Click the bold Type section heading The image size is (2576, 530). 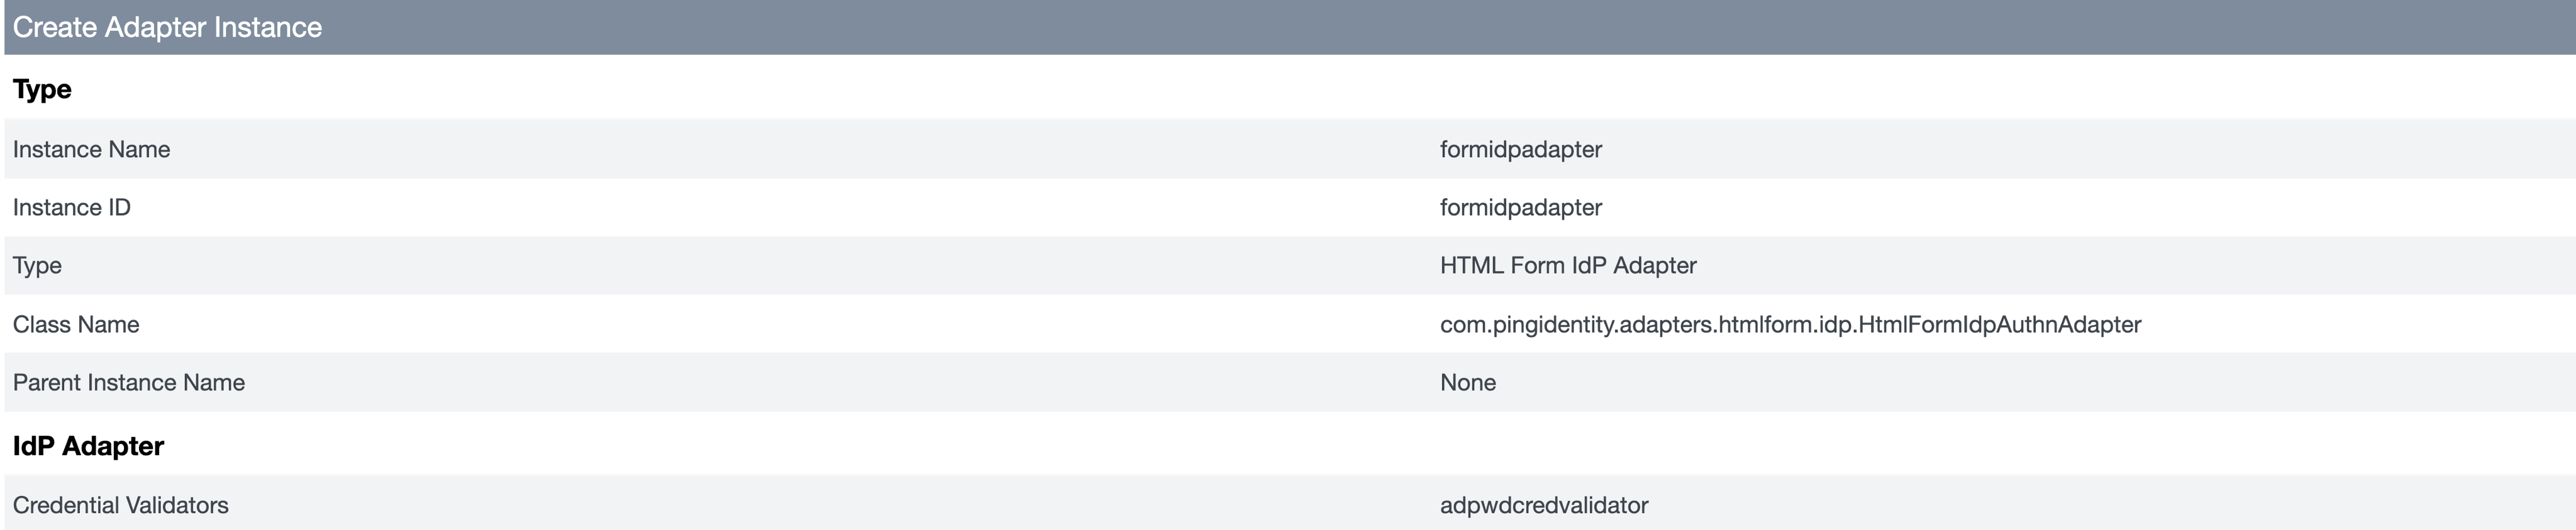tap(42, 89)
